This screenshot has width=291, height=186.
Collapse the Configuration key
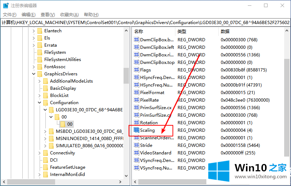click(x=40, y=102)
